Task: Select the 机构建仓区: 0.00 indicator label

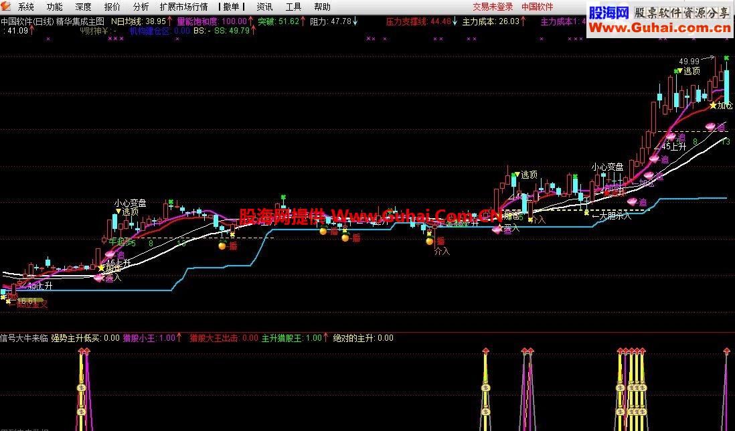Action: 160,31
